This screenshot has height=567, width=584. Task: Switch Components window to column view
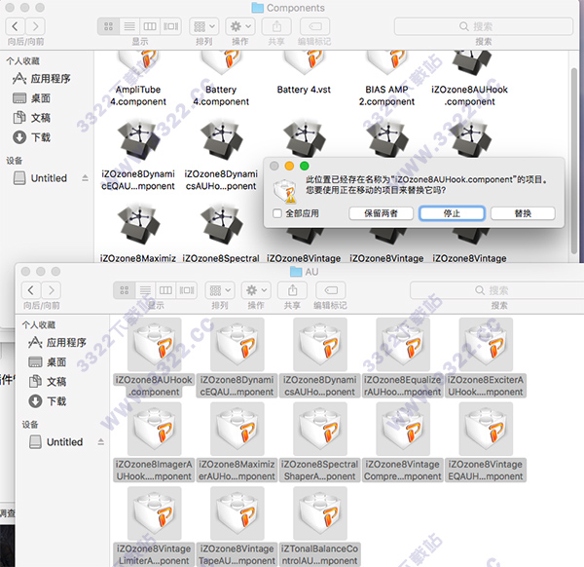pyautogui.click(x=150, y=26)
